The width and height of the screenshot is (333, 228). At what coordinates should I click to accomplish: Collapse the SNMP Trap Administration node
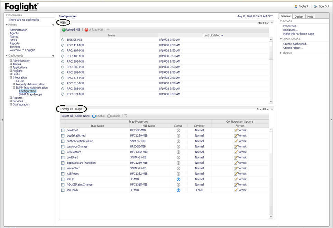coord(14,88)
